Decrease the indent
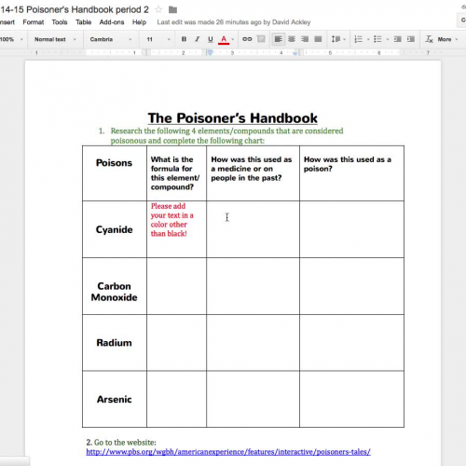This screenshot has height=466, width=466. coord(397,39)
